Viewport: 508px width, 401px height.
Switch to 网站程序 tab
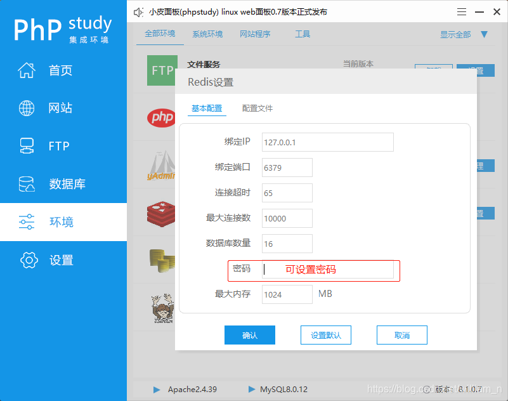click(x=255, y=34)
